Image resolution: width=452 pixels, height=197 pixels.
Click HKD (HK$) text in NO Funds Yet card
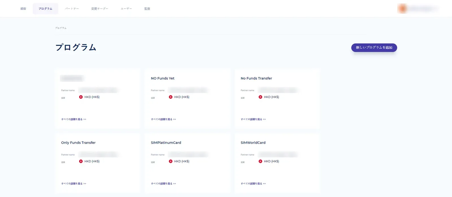tap(182, 97)
